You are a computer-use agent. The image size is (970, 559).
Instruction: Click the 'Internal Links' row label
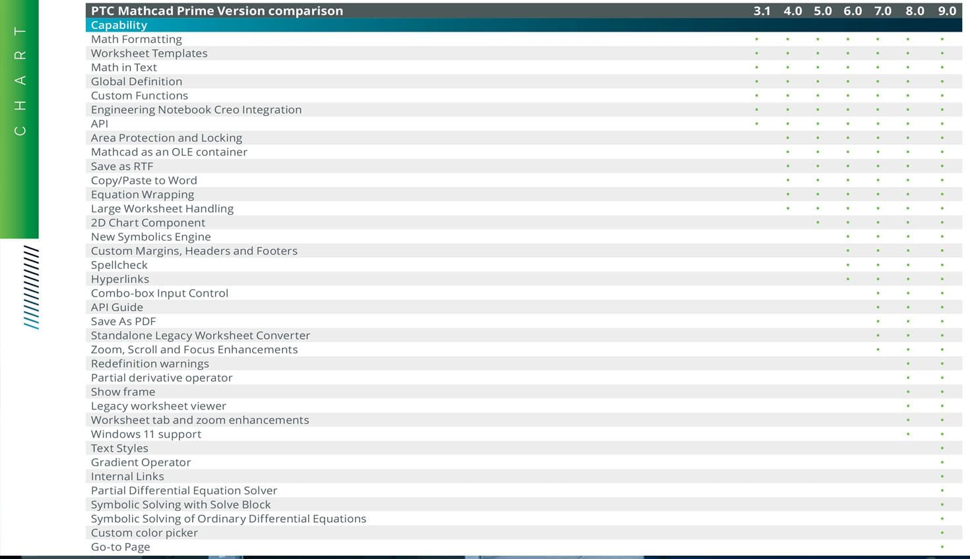click(127, 477)
